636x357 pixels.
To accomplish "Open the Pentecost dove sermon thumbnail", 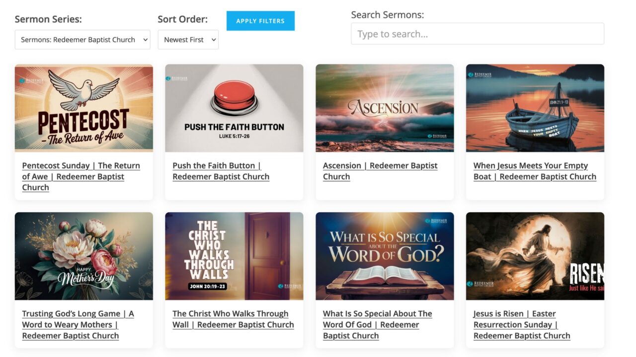I will coord(84,108).
